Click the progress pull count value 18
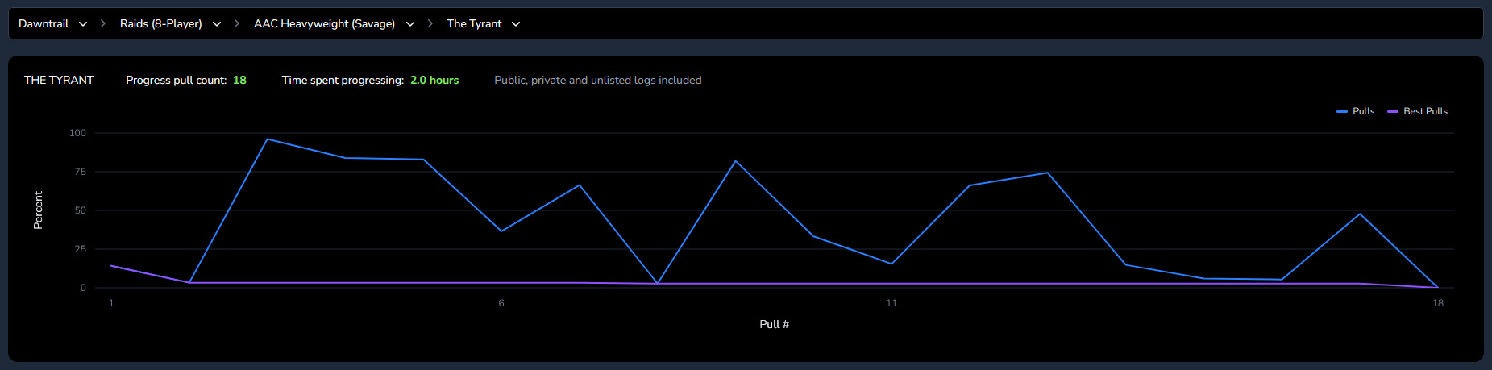 239,80
